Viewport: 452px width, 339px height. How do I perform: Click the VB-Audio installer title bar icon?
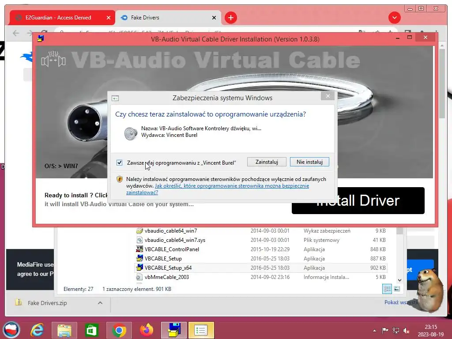41,38
